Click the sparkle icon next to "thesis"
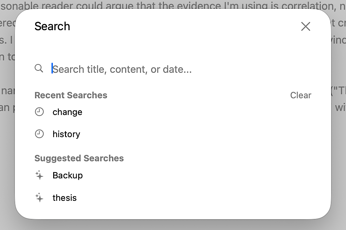 tap(39, 197)
